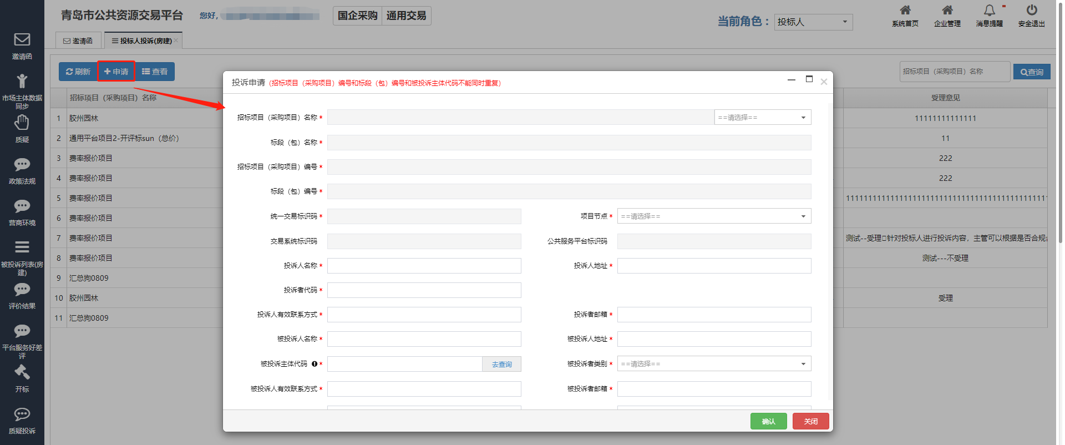
Task: Click the green 确认 button
Action: point(769,421)
